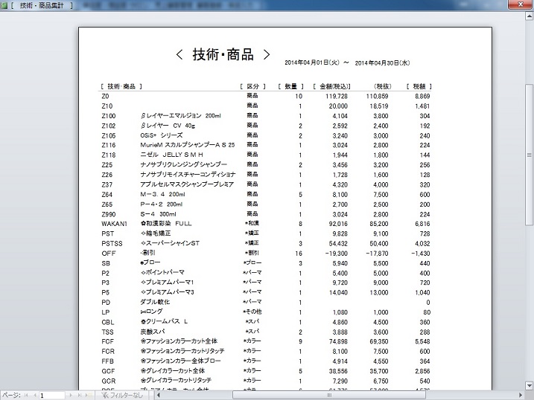The width and height of the screenshot is (534, 400).
Task: Jump to the last report page
Action: pyautogui.click(x=80, y=396)
